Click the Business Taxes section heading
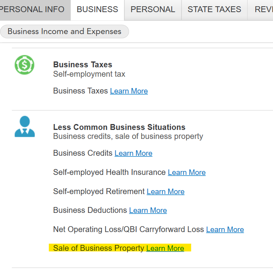The width and height of the screenshot is (273, 270). pos(83,65)
